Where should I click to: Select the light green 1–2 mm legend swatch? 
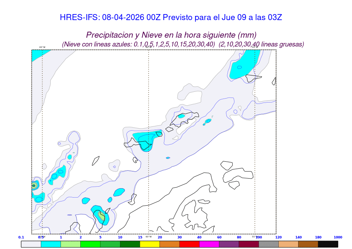[70, 244]
